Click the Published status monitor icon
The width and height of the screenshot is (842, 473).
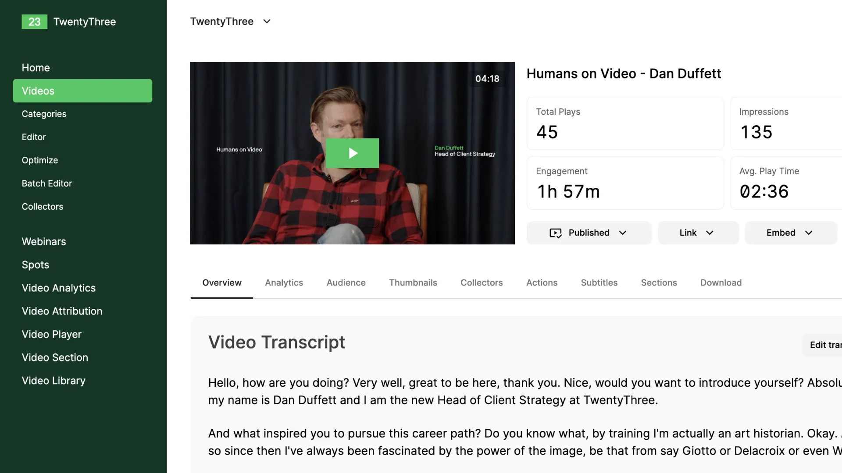coord(556,233)
